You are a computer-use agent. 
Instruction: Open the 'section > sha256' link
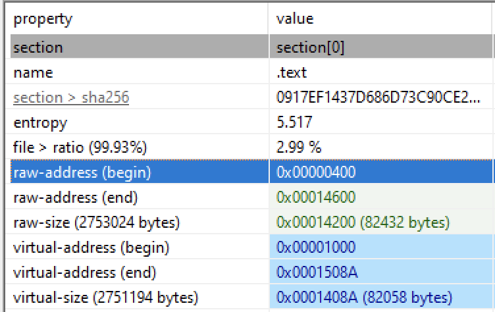(x=71, y=97)
